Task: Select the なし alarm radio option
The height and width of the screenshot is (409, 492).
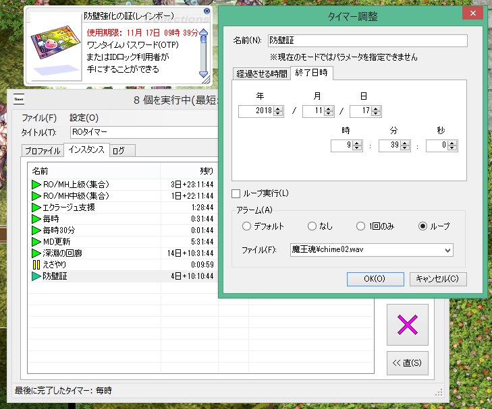Action: click(312, 226)
